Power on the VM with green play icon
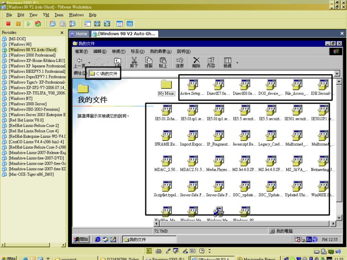The image size is (347, 260). coord(28,24)
